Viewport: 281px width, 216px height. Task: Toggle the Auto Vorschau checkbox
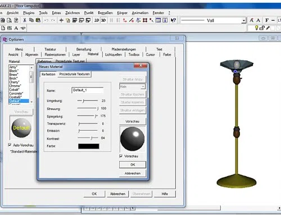(10, 145)
